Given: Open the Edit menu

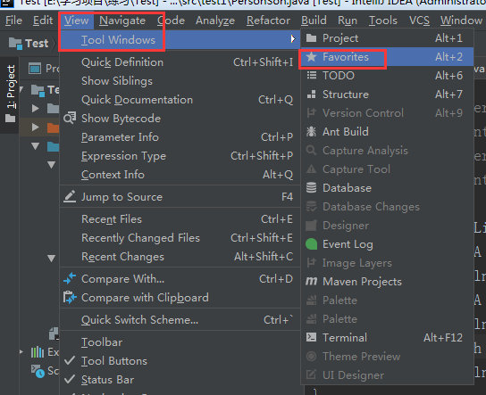Looking at the screenshot, I should [43, 21].
